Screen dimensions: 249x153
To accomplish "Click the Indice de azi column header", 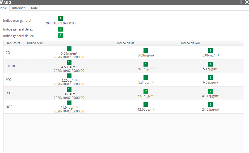I will pyautogui.click(x=147, y=43).
